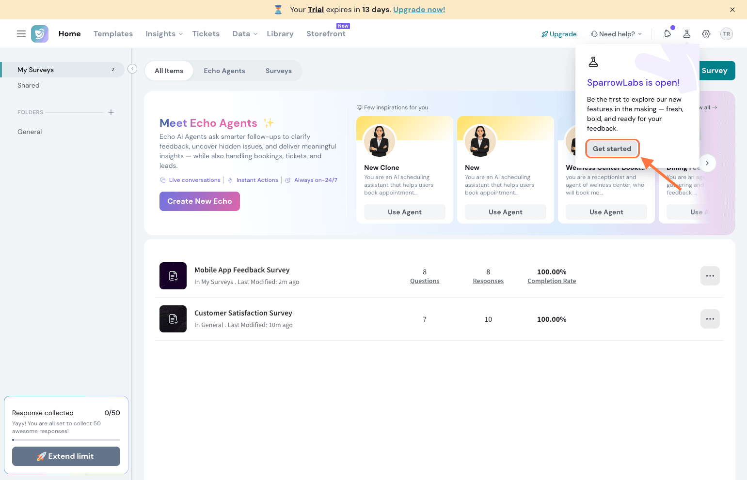Click the TR user avatar
This screenshot has height=480, width=747.
pos(726,34)
